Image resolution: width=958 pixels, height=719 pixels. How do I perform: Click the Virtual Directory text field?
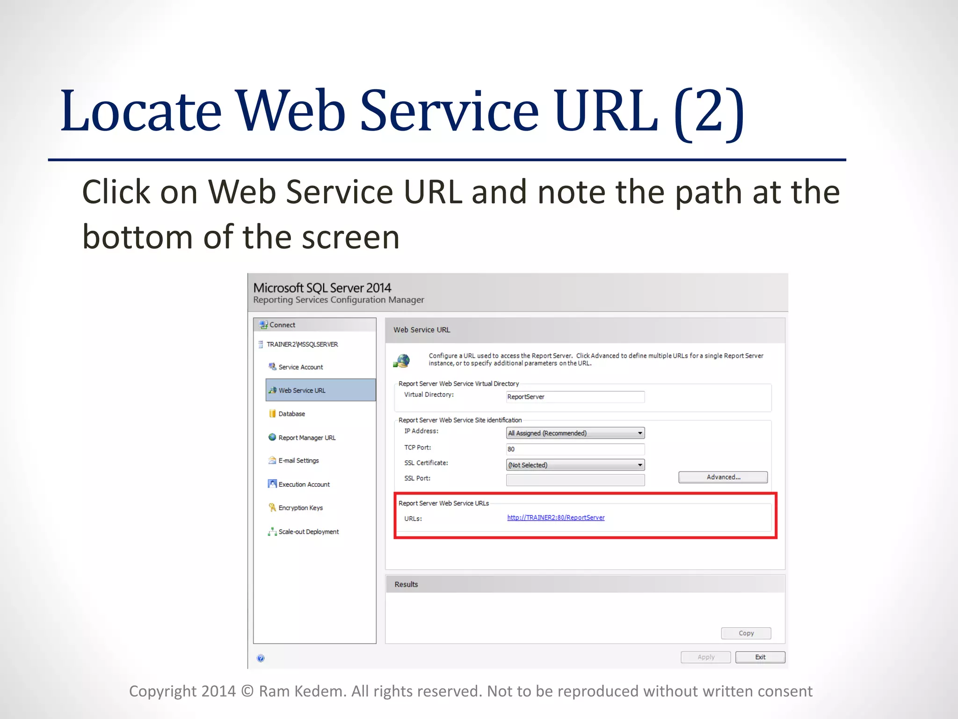pos(575,397)
